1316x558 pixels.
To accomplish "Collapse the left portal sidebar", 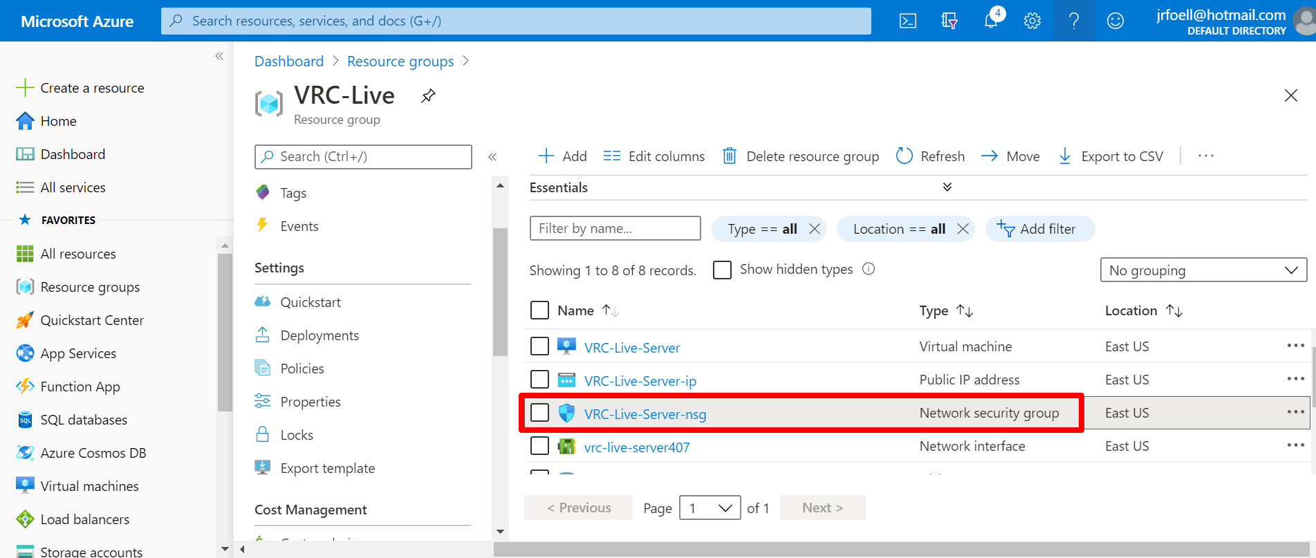I will [219, 56].
